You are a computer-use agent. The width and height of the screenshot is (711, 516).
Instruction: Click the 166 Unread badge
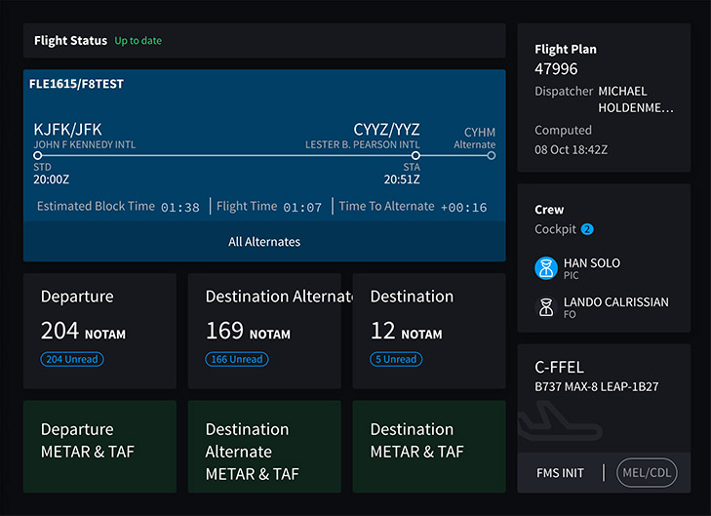coord(237,359)
